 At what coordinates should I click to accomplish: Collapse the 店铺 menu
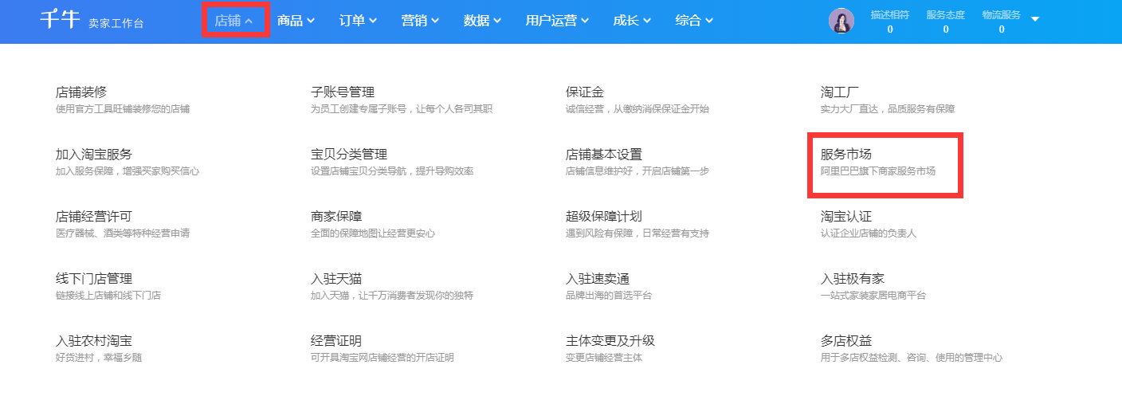(233, 21)
